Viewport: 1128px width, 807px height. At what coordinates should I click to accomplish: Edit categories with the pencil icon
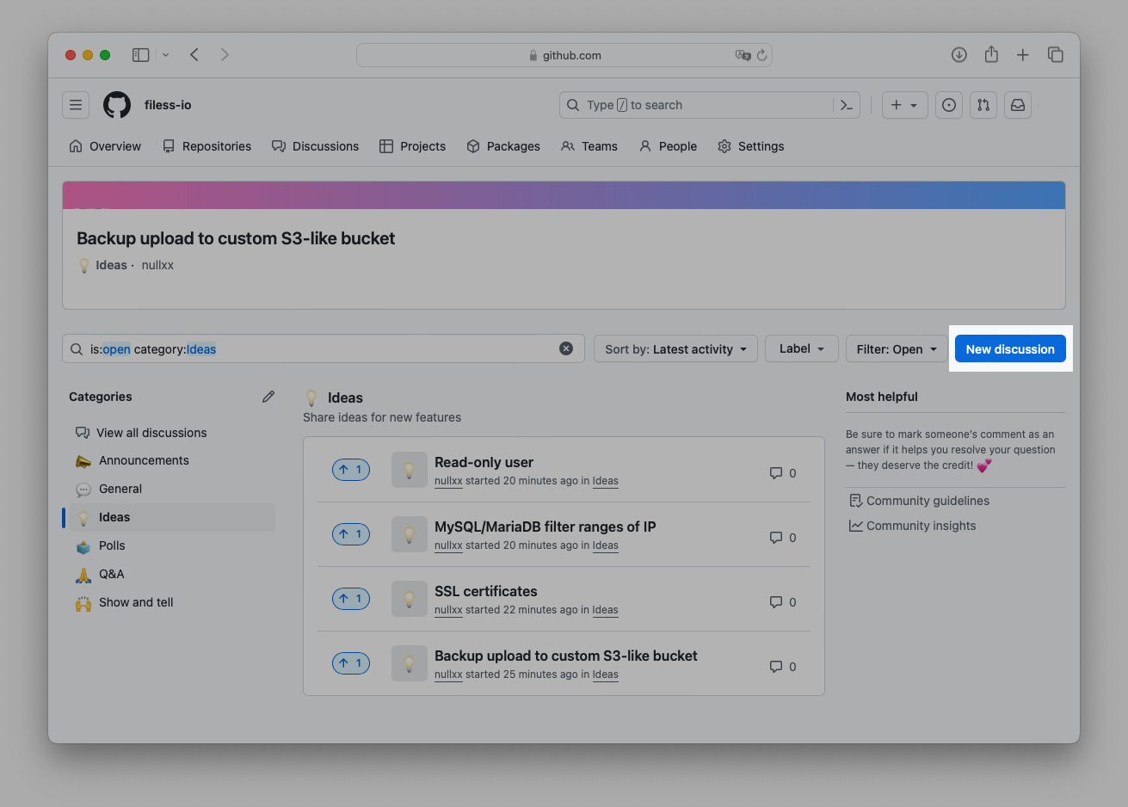[268, 397]
